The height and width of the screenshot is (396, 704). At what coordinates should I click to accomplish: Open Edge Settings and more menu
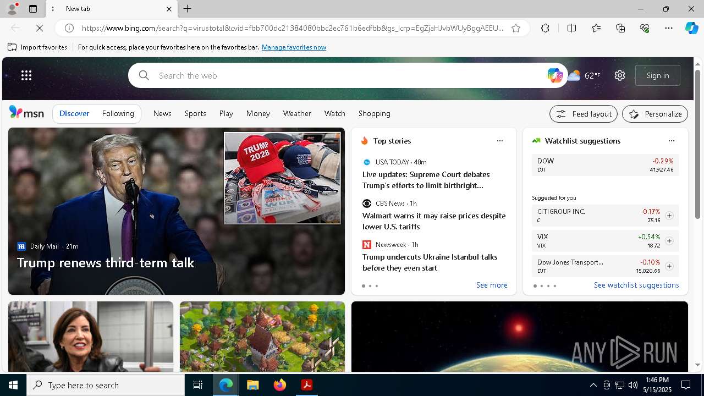click(669, 28)
